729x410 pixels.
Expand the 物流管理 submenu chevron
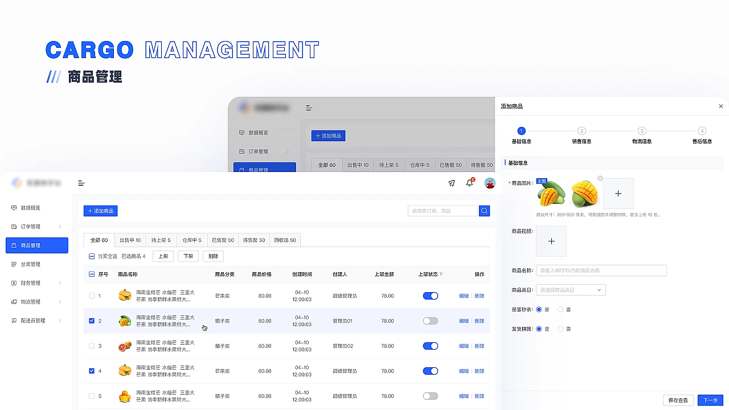tap(60, 302)
